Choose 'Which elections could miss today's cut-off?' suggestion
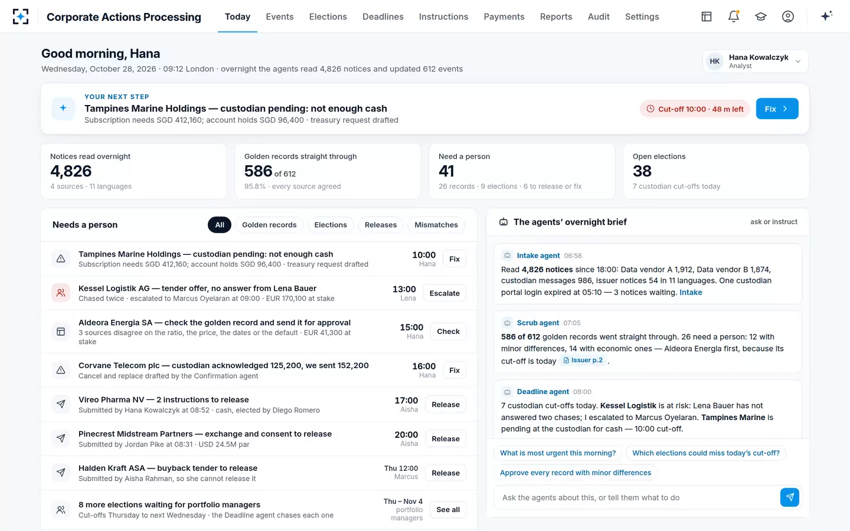Viewport: 850px width, 531px height. [706, 453]
